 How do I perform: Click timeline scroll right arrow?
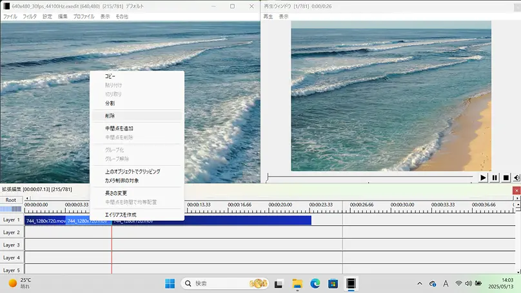pos(516,198)
